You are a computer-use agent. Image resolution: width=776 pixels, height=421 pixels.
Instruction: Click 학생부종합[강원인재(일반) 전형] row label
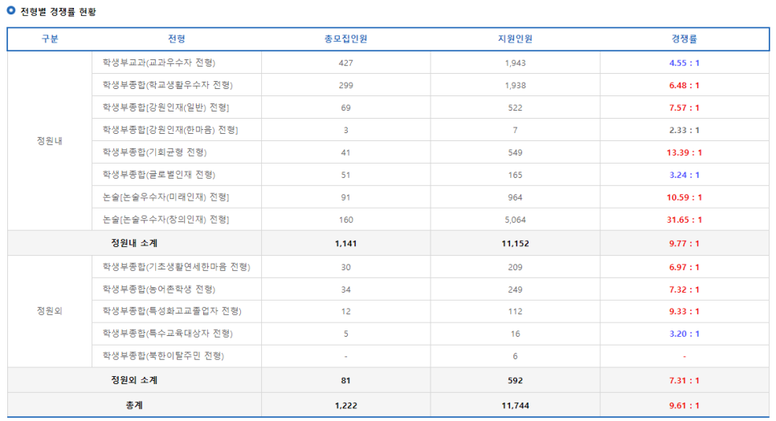click(x=165, y=107)
